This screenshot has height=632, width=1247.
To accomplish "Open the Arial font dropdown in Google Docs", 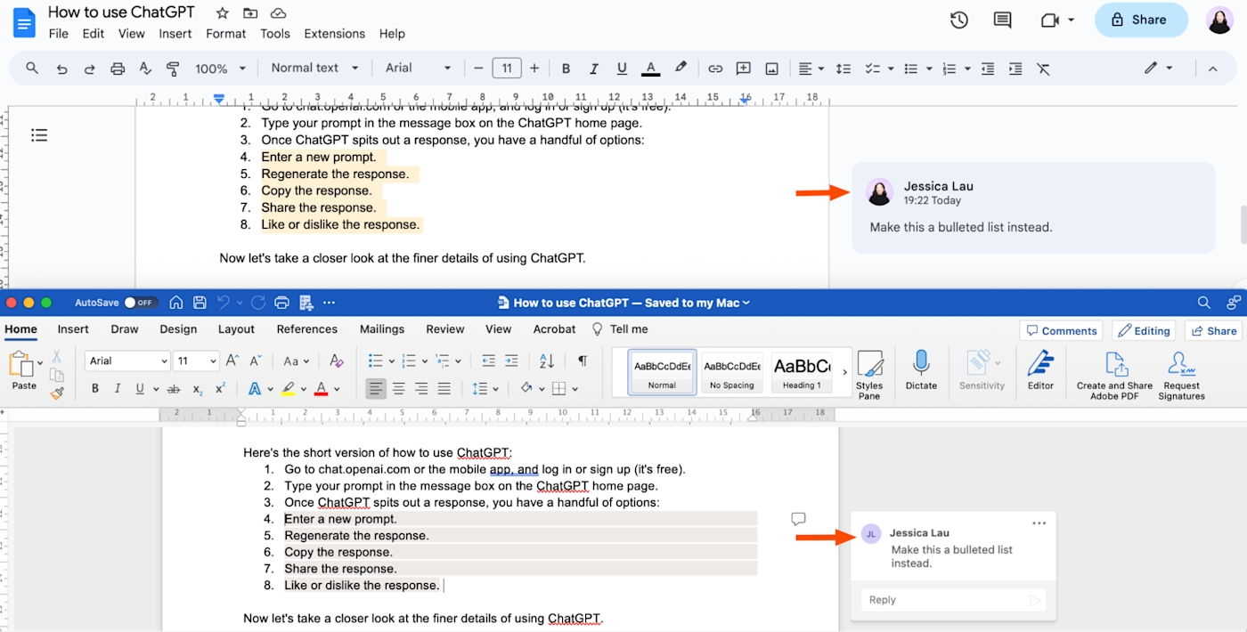I will pos(418,68).
